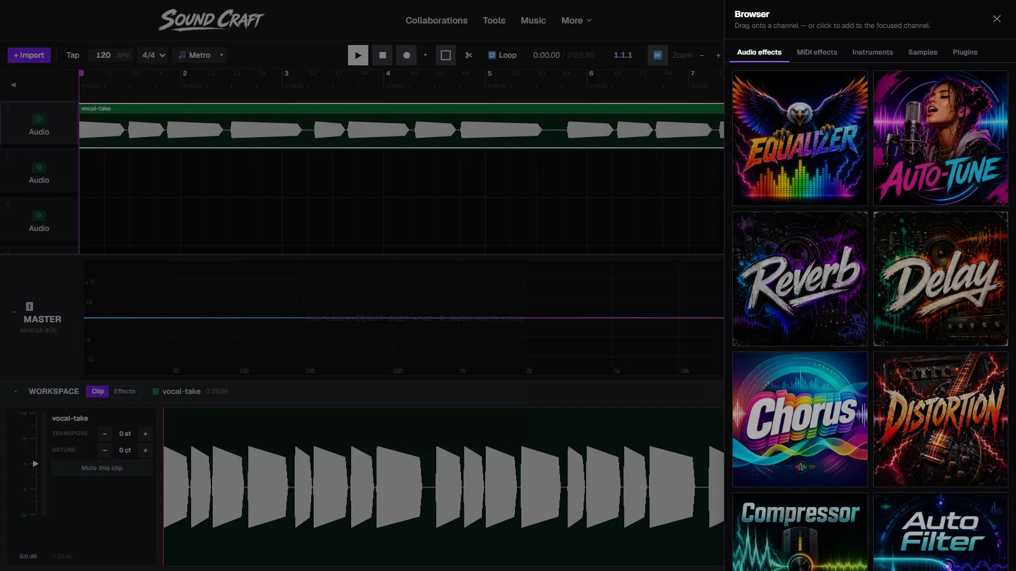Decrease Detune with minus button
This screenshot has width=1016, height=571.
point(105,450)
